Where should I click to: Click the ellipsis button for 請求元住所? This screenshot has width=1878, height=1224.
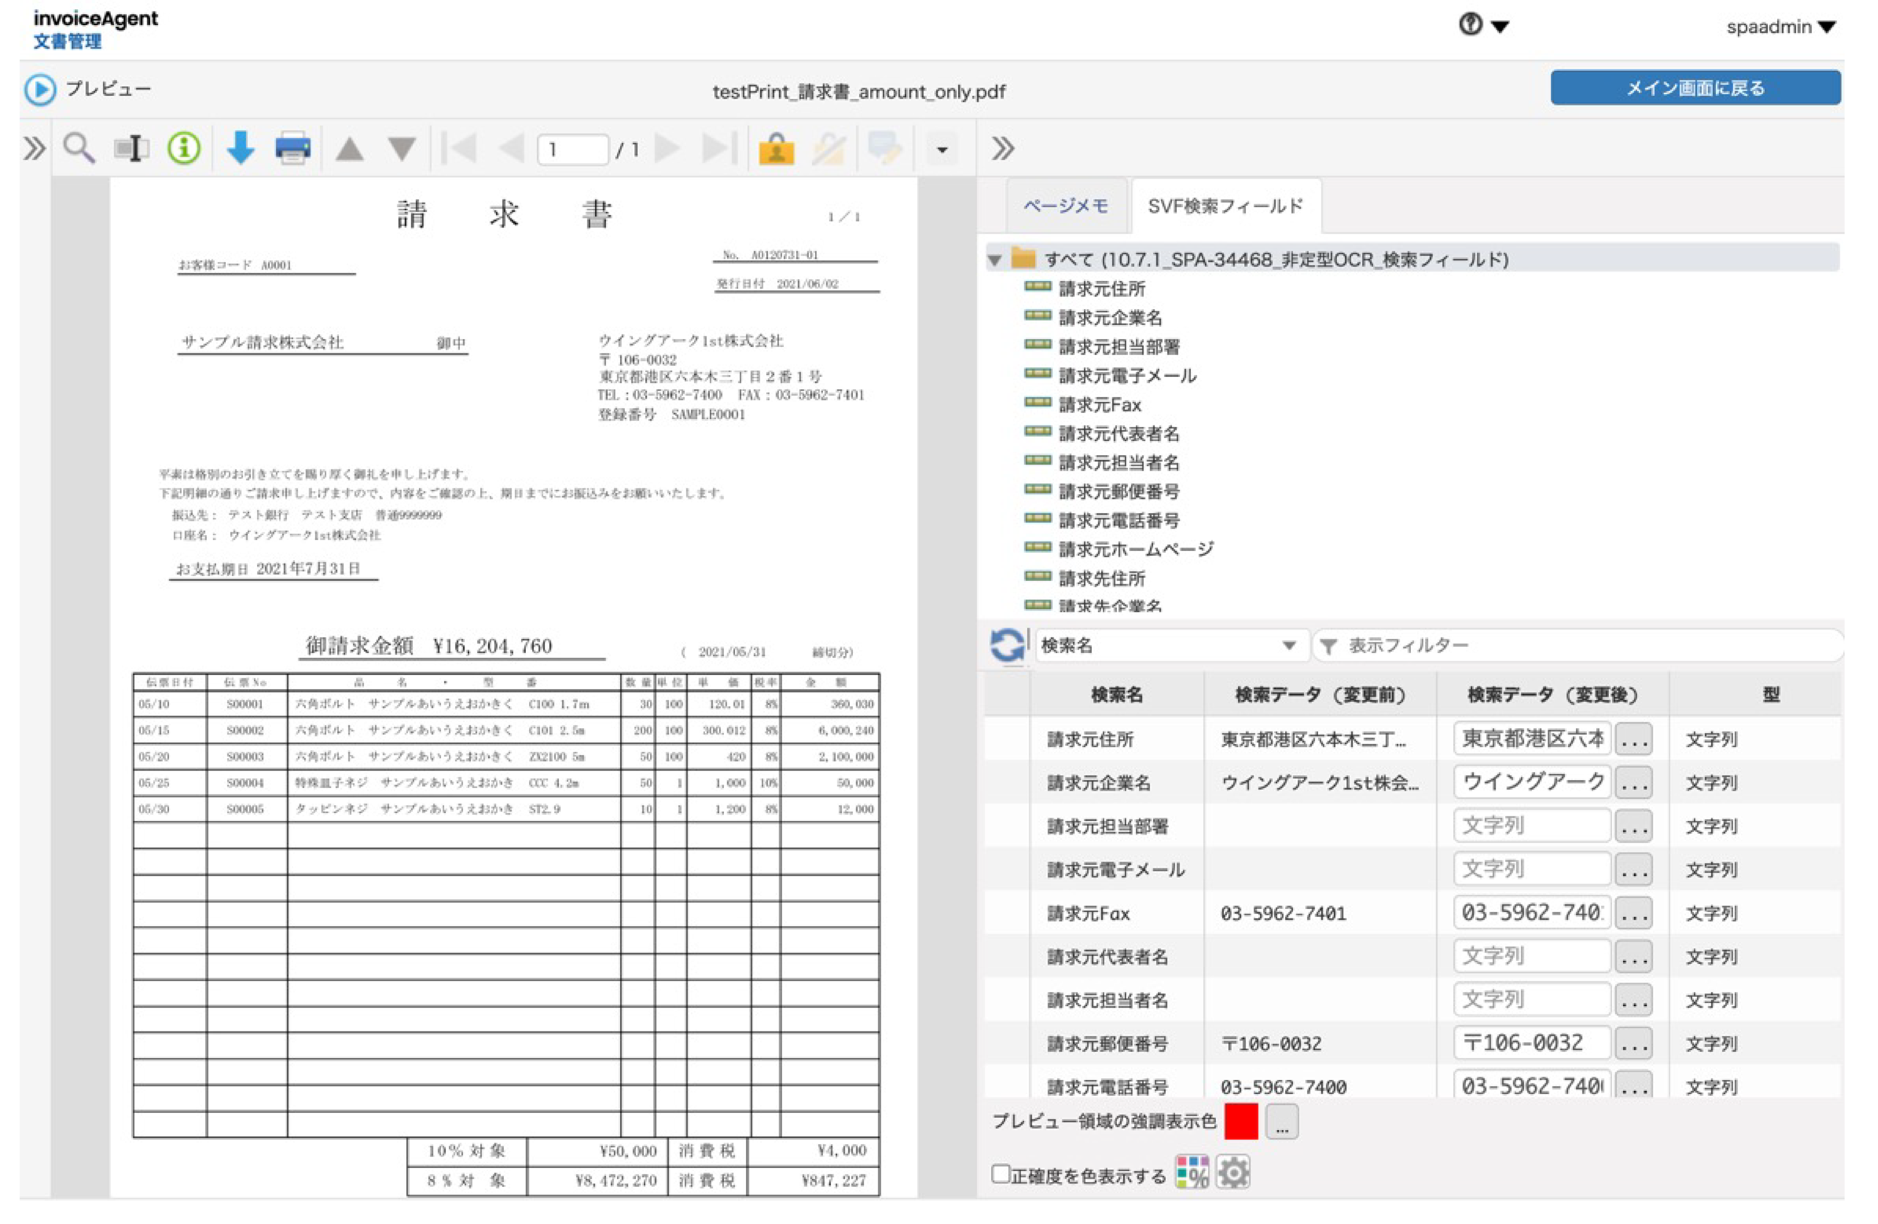pyautogui.click(x=1633, y=740)
